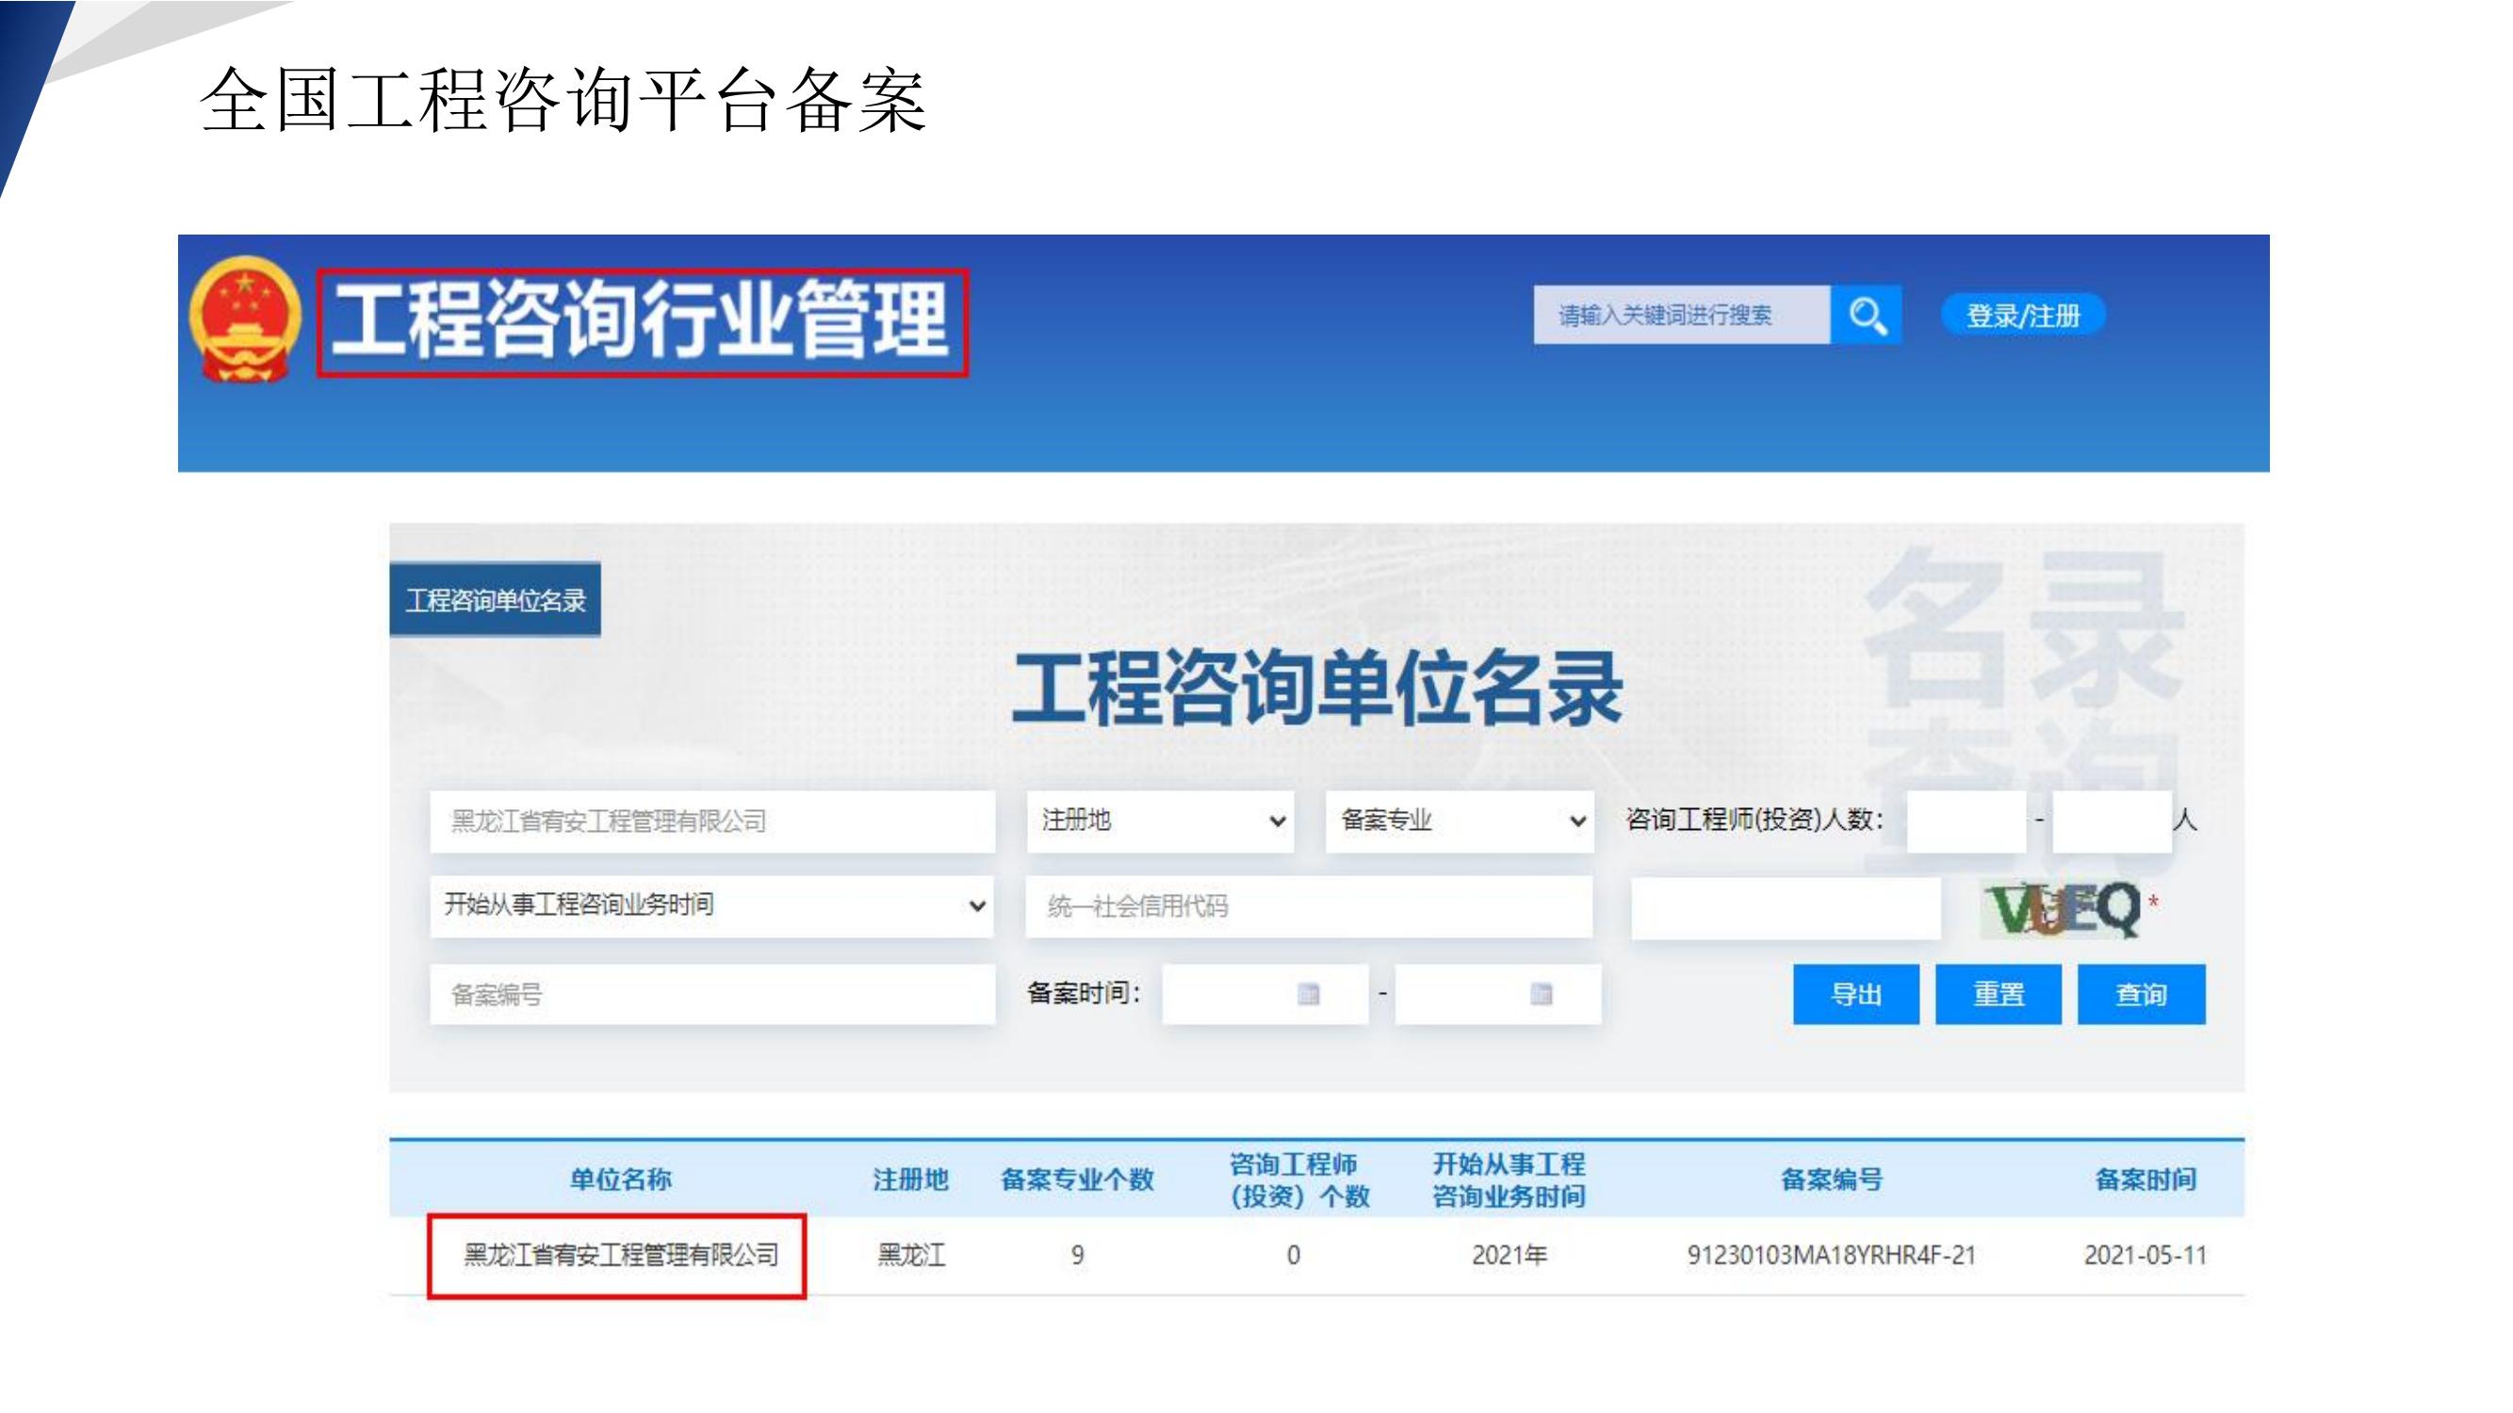Click the captcha code input field
Viewport: 2513px width, 1413px height.
(x=1787, y=909)
